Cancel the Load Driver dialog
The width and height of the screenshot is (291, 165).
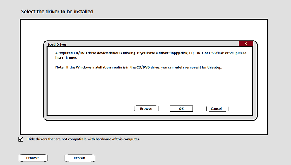(x=217, y=108)
